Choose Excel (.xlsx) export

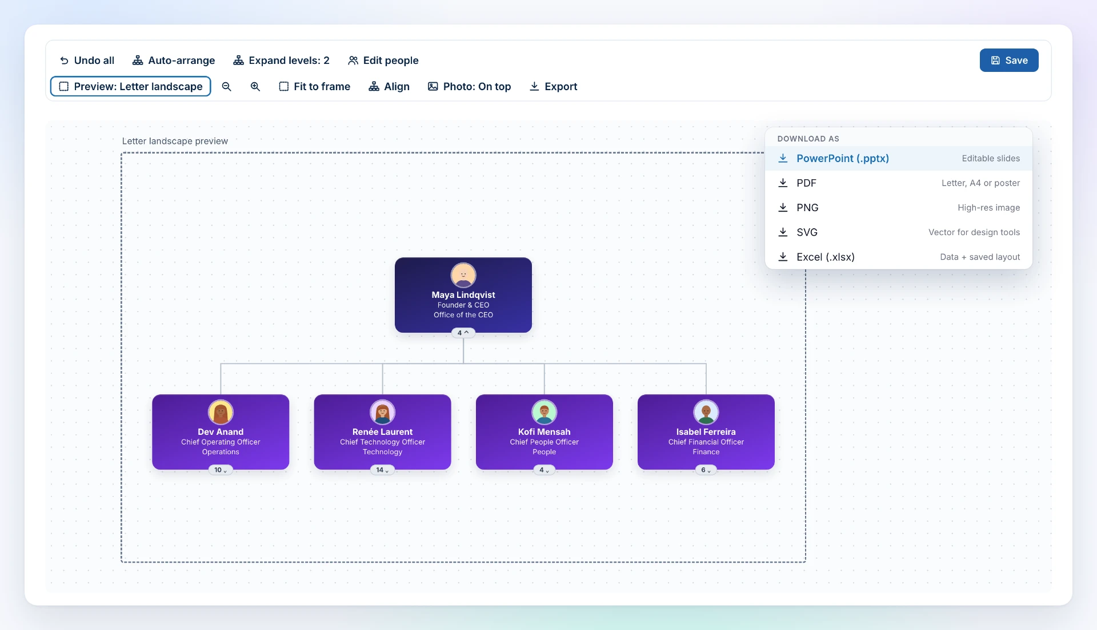(899, 257)
